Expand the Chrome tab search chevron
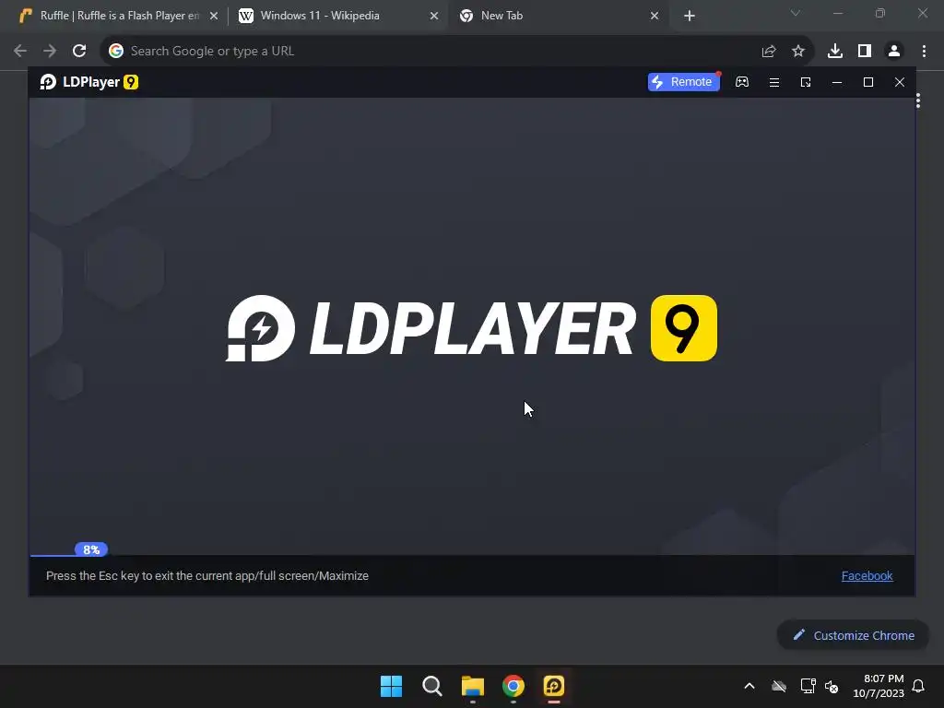 click(796, 13)
